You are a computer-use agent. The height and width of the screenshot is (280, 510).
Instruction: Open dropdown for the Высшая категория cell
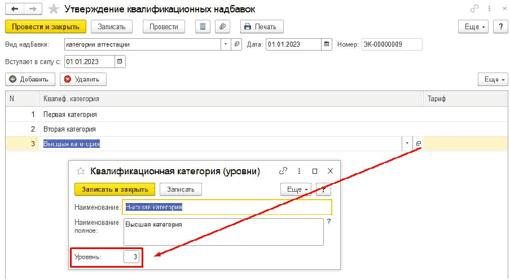(x=407, y=143)
